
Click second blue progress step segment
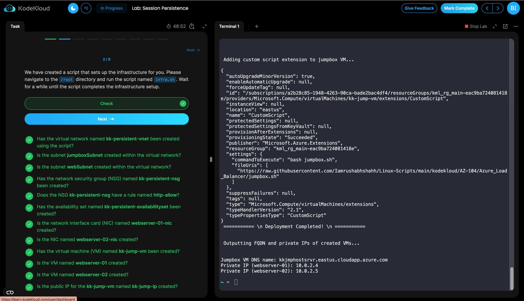click(x=64, y=39)
